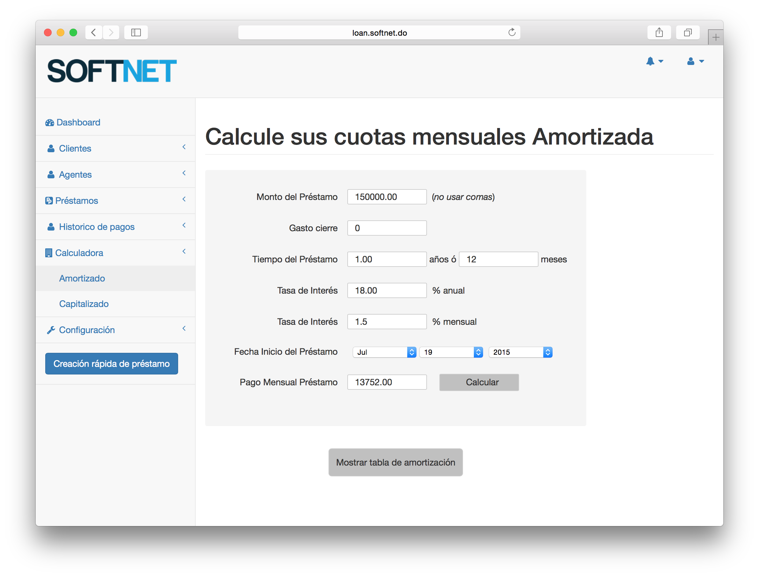Open the month dropdown showing Jul
Screen dimensions: 759x577
point(384,352)
